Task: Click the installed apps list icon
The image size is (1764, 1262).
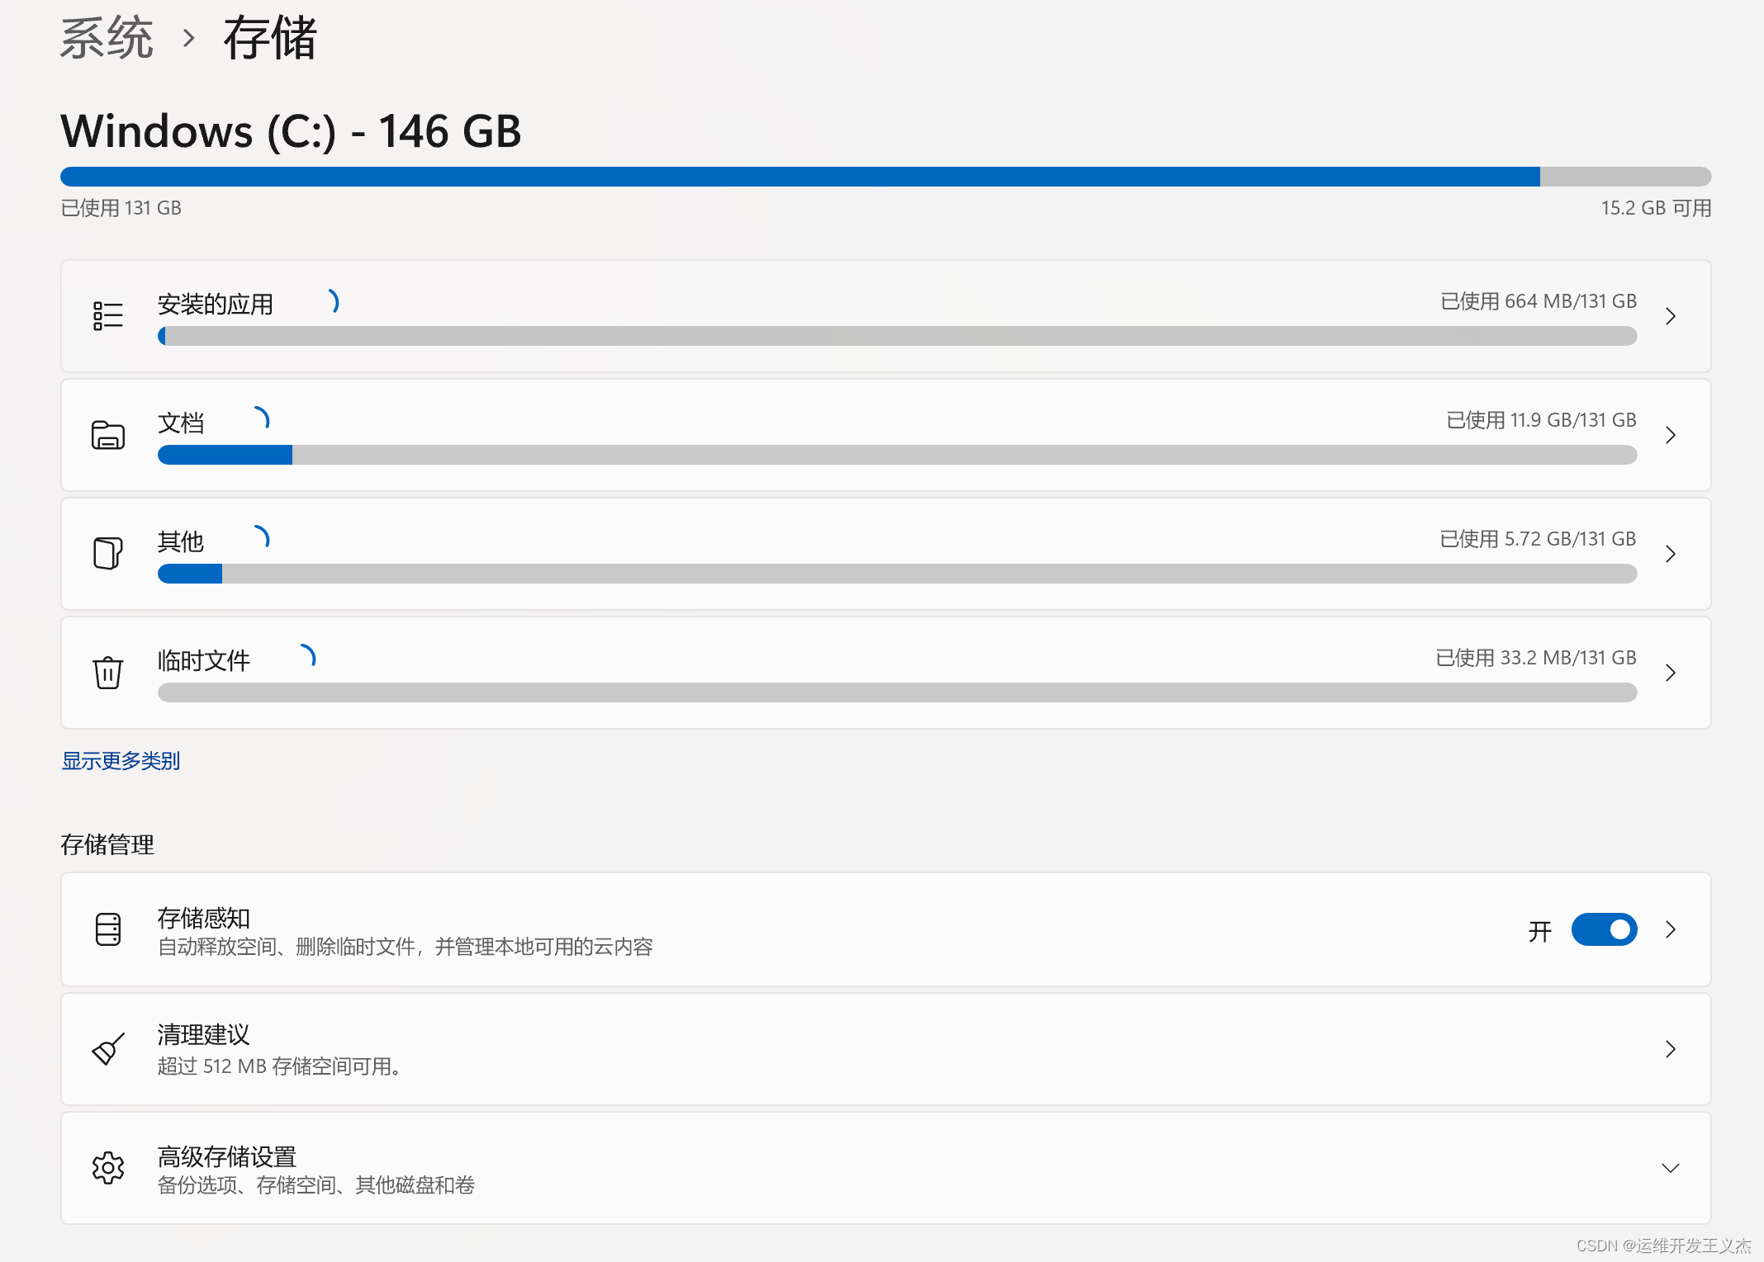Action: pyautogui.click(x=108, y=316)
